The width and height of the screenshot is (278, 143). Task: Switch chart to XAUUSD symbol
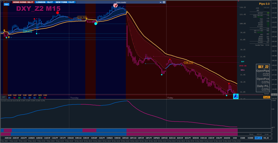227,138
